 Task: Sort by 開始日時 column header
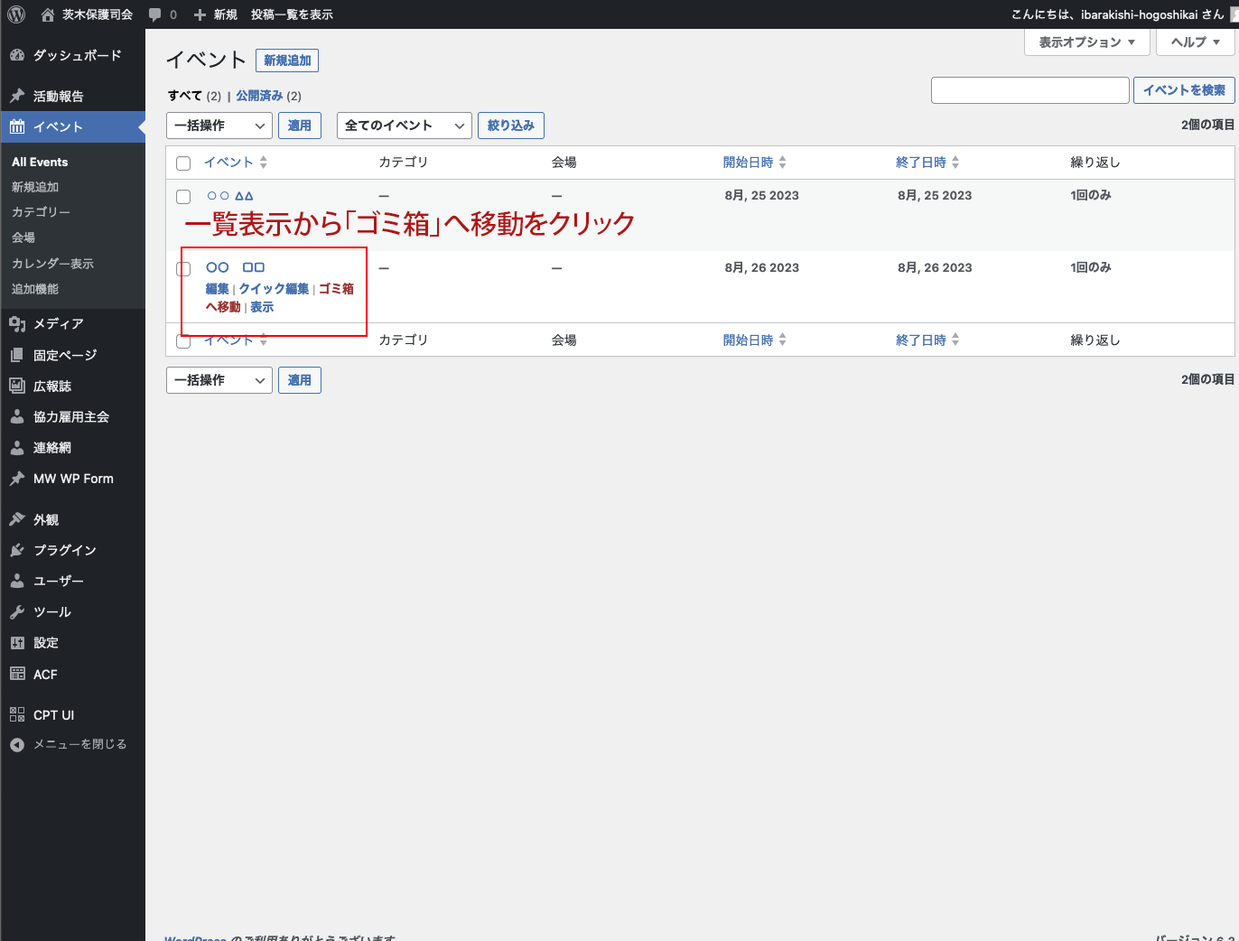(749, 163)
